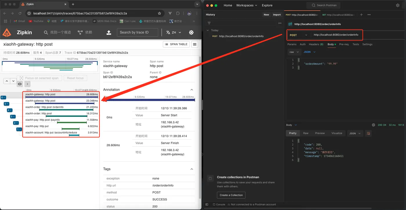Bookmark page with the star icon
The width and height of the screenshot is (406, 210).
(x=159, y=13)
